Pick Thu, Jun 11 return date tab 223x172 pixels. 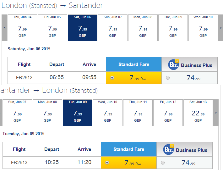point(138,113)
